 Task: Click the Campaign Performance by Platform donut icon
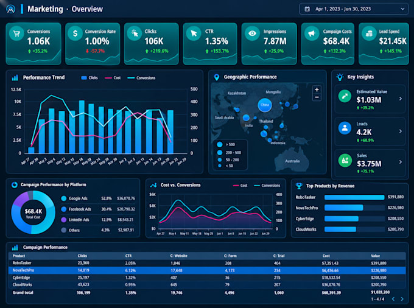[14, 185]
